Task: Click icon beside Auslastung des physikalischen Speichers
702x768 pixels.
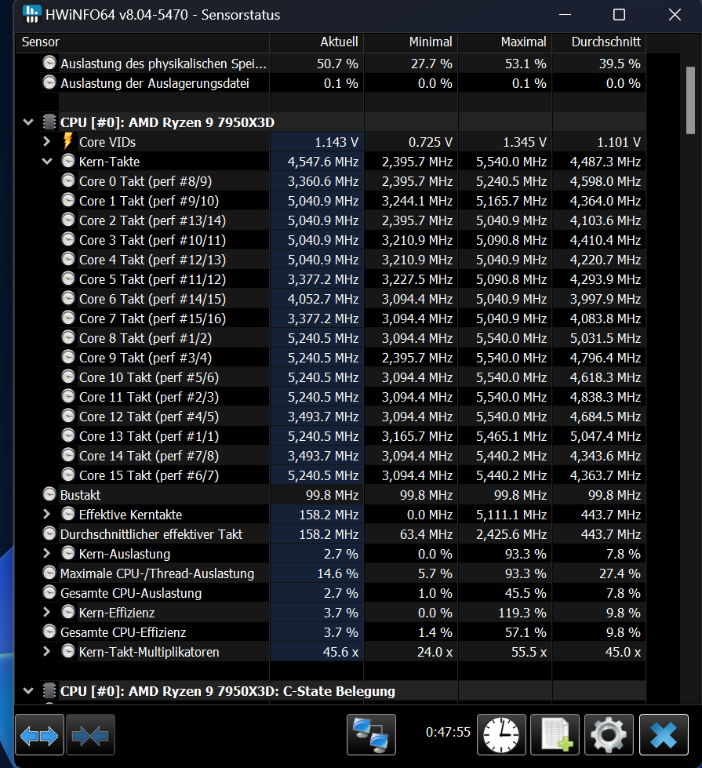Action: [49, 63]
